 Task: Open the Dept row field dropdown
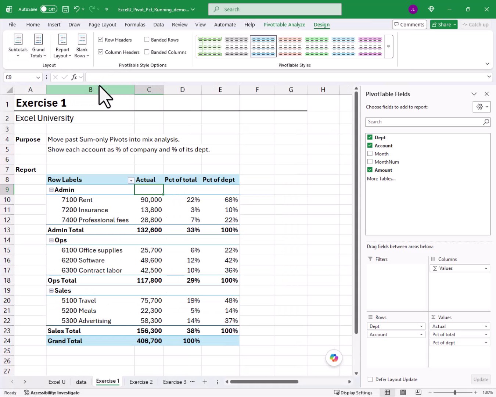click(x=421, y=326)
